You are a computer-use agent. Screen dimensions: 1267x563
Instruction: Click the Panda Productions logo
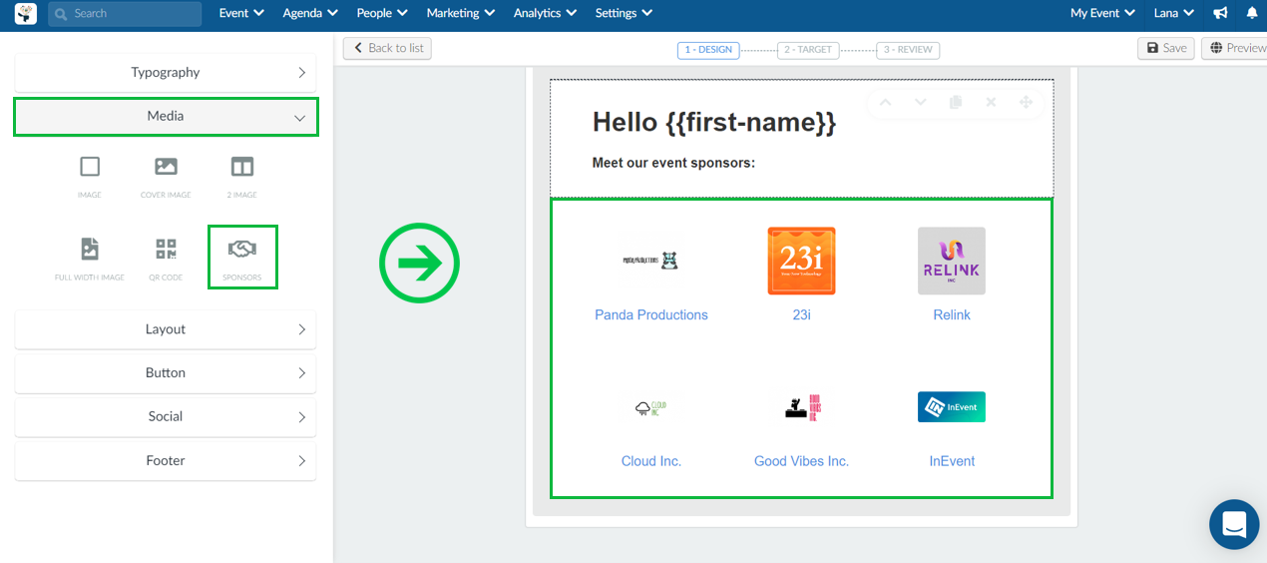pyautogui.click(x=651, y=261)
